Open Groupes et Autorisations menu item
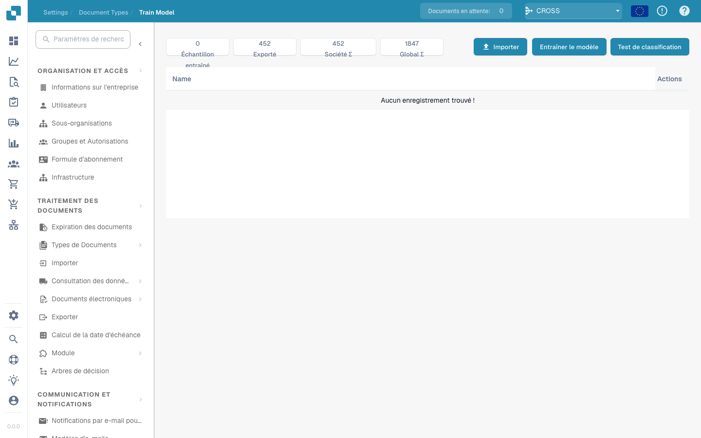Image resolution: width=701 pixels, height=438 pixels. click(x=91, y=142)
